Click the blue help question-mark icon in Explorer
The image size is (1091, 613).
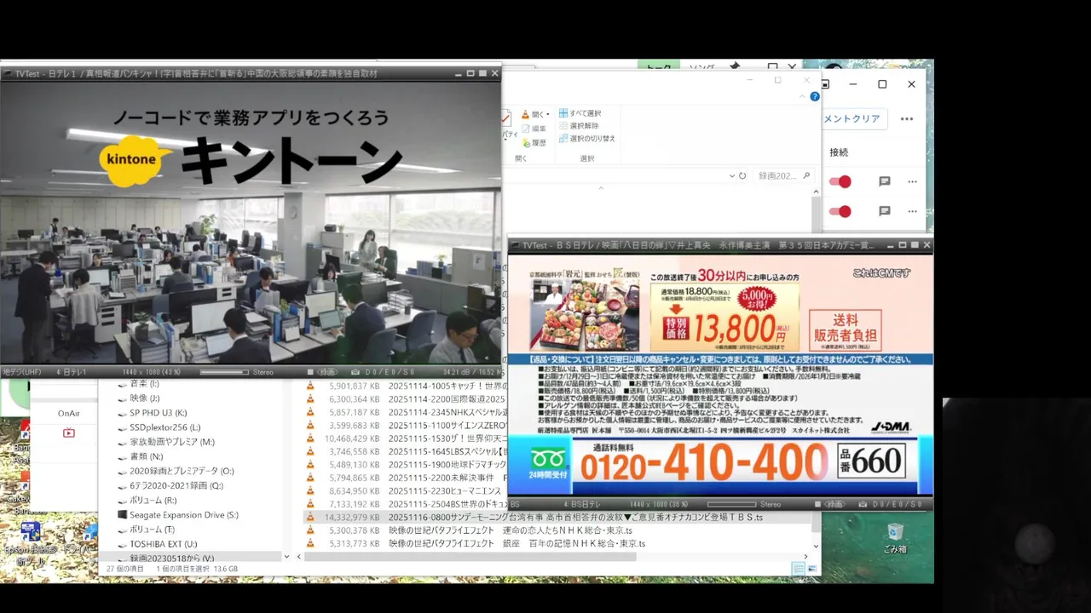coord(815,97)
